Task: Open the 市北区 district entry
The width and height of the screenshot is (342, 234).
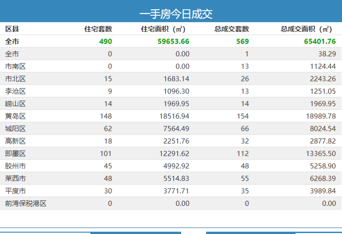Action: point(15,79)
